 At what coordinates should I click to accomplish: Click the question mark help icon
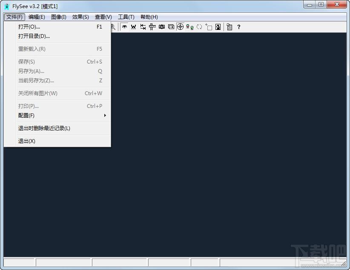pos(238,27)
